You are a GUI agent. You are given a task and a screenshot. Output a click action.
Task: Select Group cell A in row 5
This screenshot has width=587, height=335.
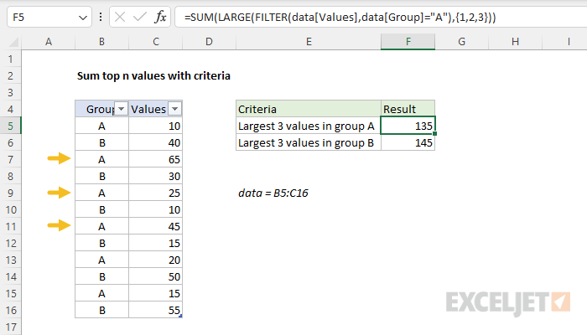(x=101, y=126)
